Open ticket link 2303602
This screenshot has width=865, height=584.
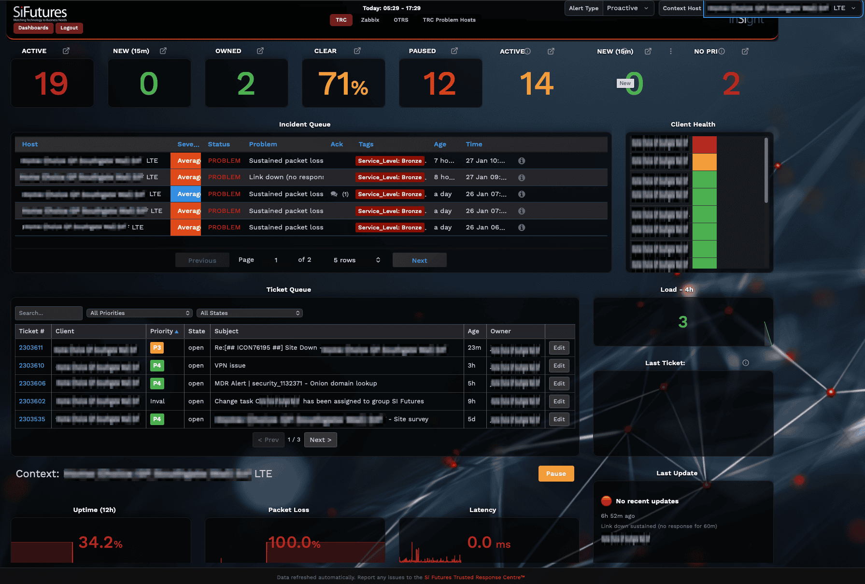click(x=32, y=401)
